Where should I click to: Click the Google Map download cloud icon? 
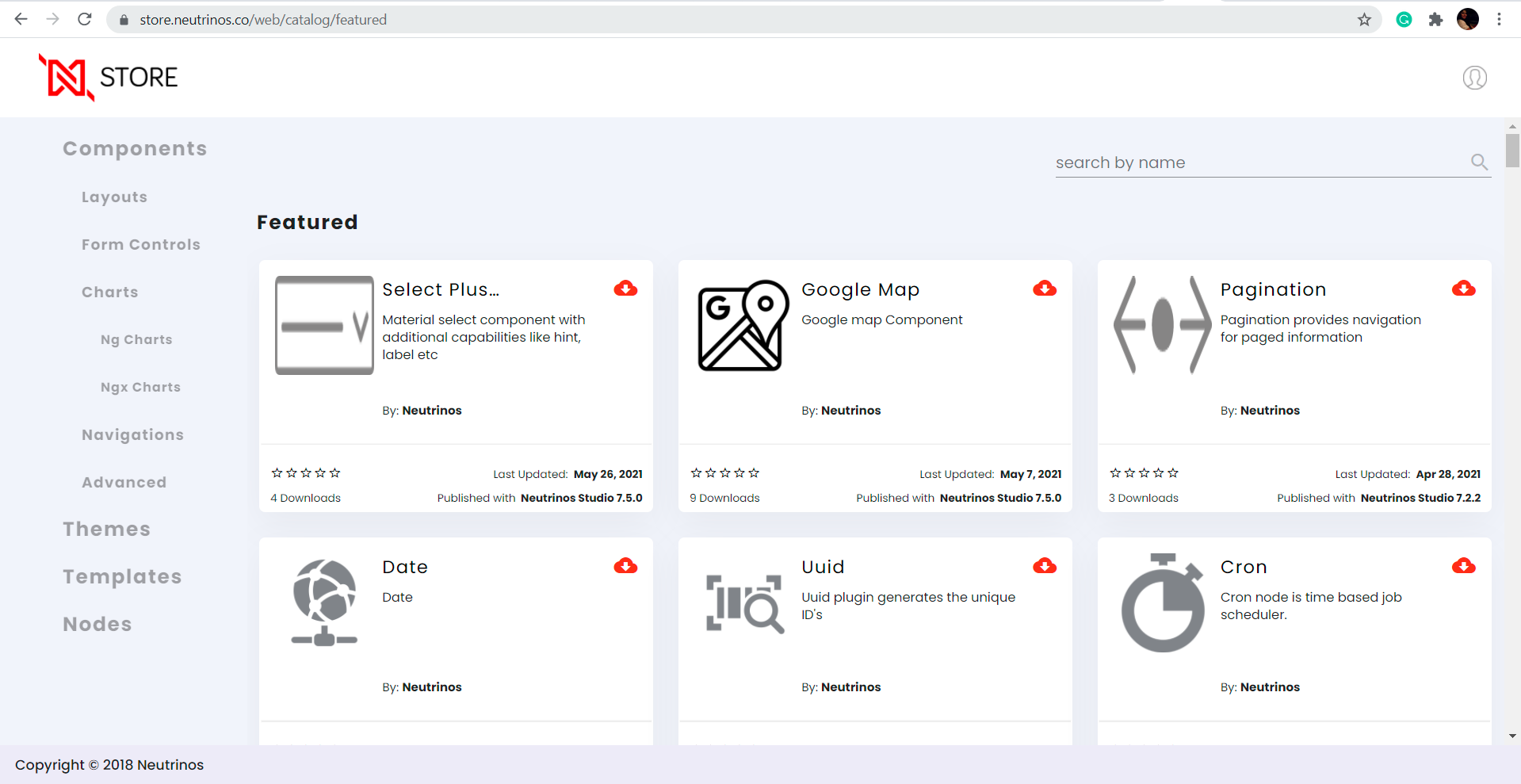coord(1045,289)
